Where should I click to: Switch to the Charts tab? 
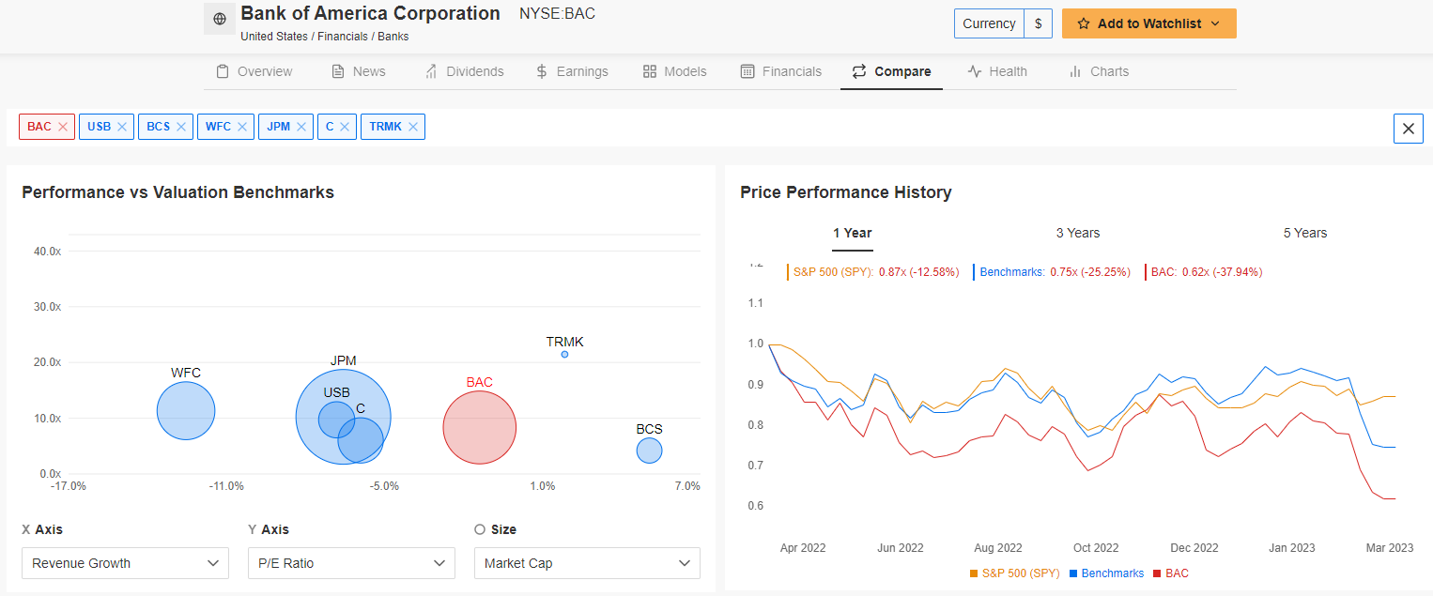point(1099,71)
